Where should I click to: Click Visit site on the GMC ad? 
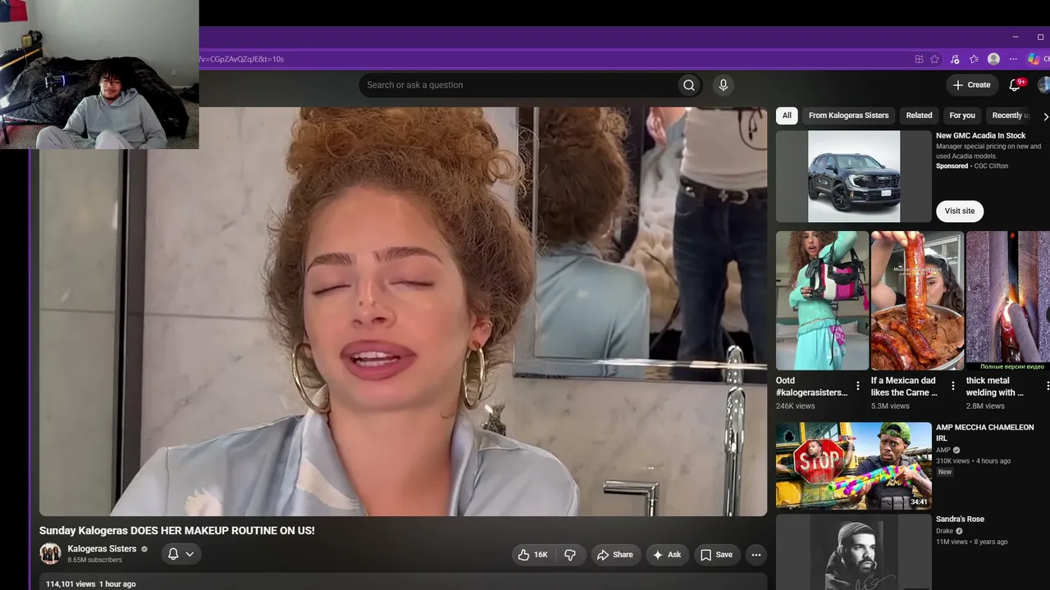960,211
